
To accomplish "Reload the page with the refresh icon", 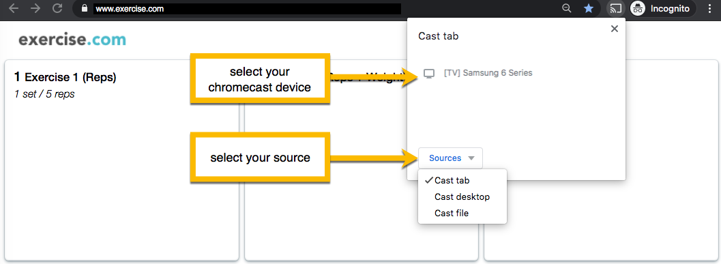I will click(x=57, y=8).
